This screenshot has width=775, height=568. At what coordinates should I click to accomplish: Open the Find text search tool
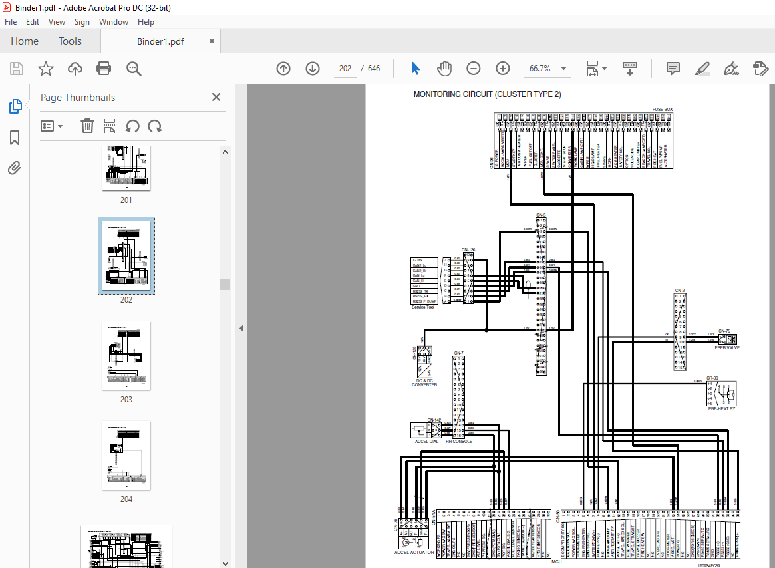point(134,69)
